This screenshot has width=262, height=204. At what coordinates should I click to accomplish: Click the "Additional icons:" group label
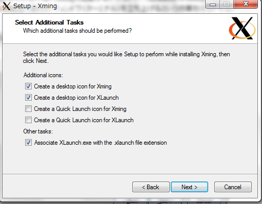(x=43, y=75)
